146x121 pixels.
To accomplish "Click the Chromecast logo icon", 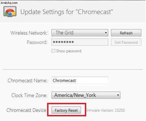I will 10,12.
